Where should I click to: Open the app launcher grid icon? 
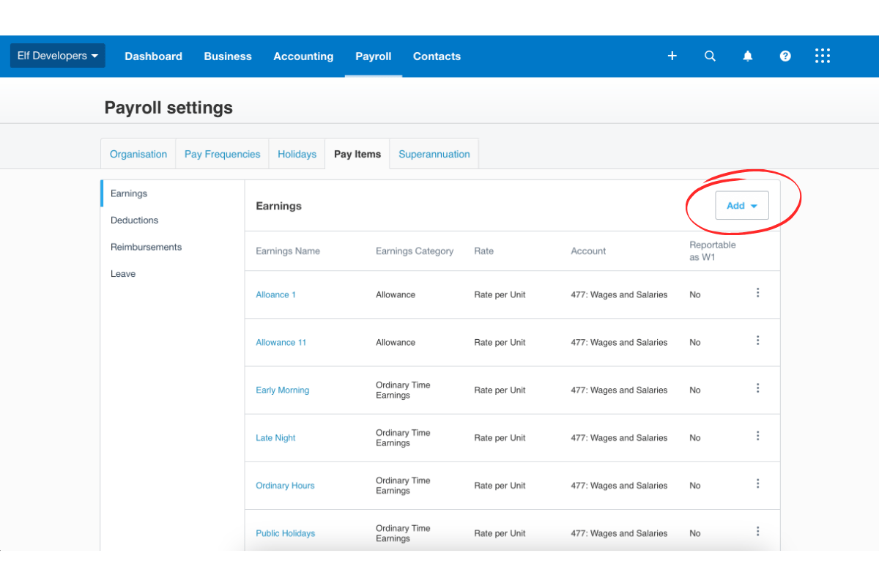point(822,56)
